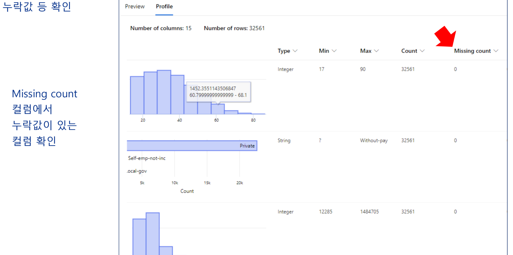This screenshot has height=255, width=513.
Task: Click the Max value 90 in the first row
Action: click(x=363, y=69)
